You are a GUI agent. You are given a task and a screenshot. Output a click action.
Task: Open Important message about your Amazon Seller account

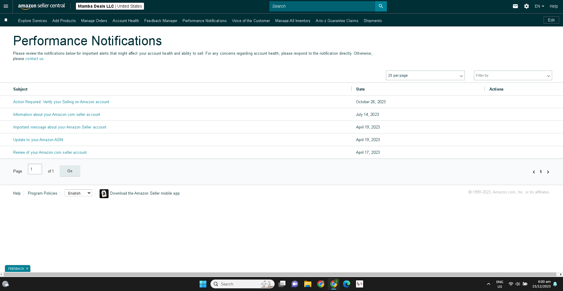coord(60,127)
